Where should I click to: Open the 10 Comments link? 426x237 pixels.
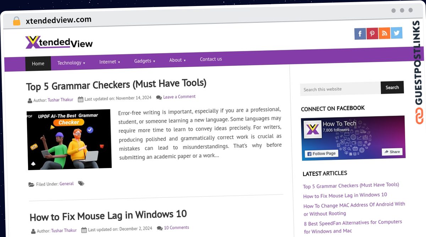point(176,227)
